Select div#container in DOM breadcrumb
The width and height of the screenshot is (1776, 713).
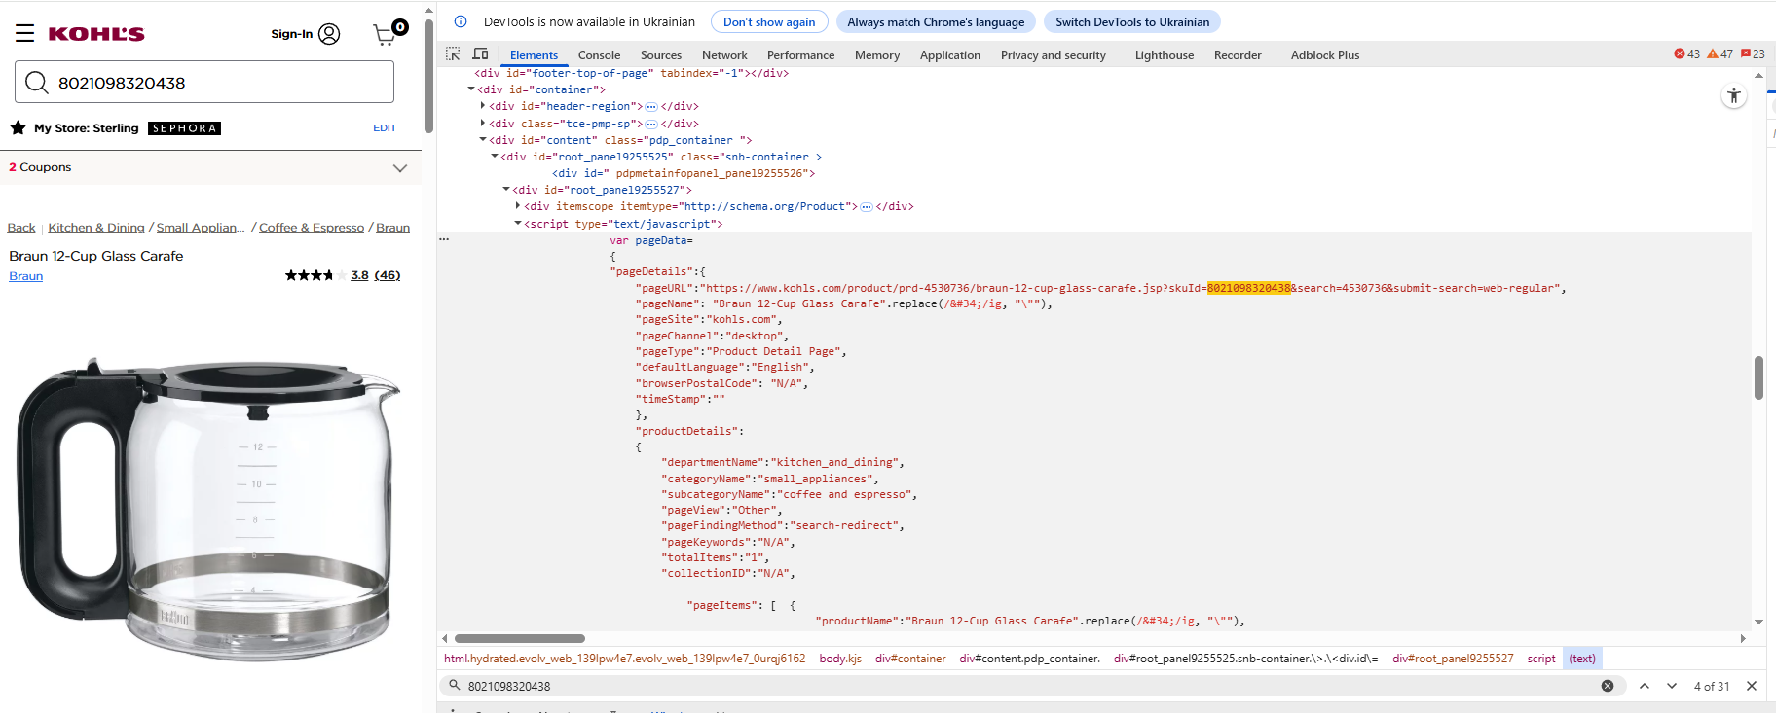[910, 659]
